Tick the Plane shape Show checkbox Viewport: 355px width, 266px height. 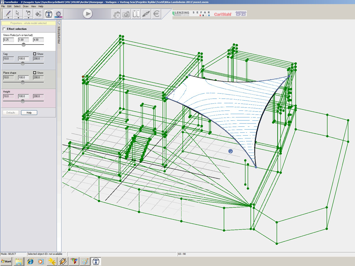pos(35,73)
